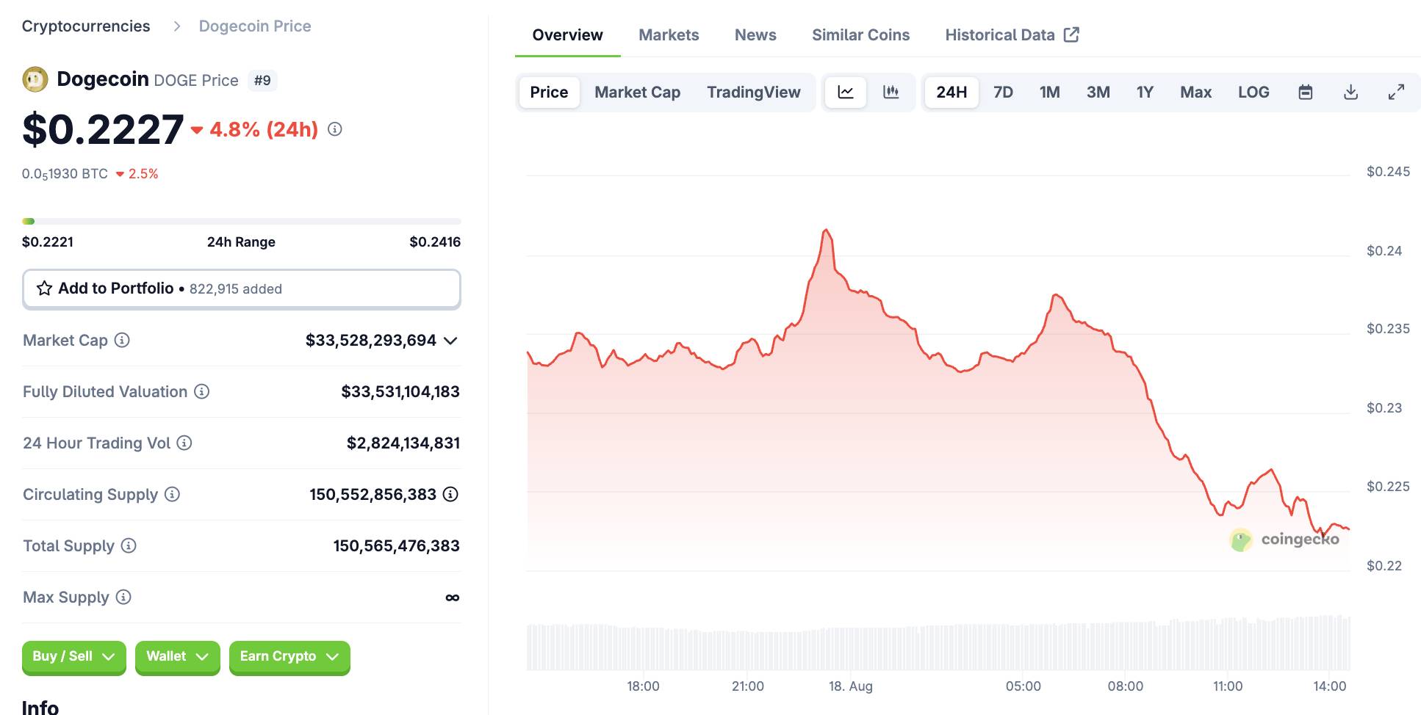This screenshot has height=715, width=1421.
Task: Switch to candlestick chart icon
Action: pyautogui.click(x=891, y=92)
